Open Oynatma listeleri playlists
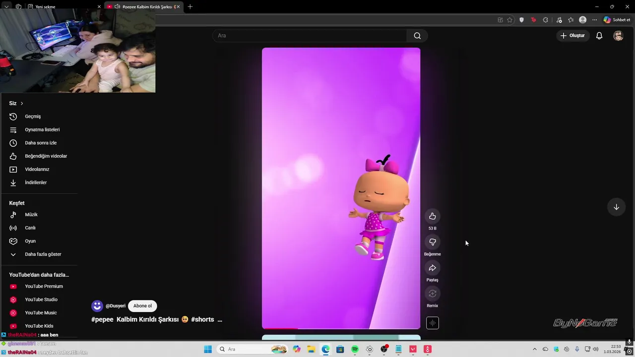 (x=43, y=130)
